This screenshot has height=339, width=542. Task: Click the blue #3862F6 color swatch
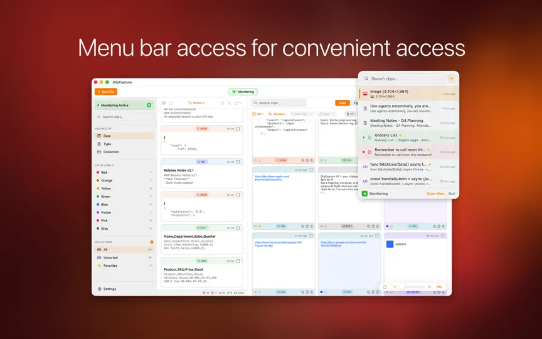point(390,244)
